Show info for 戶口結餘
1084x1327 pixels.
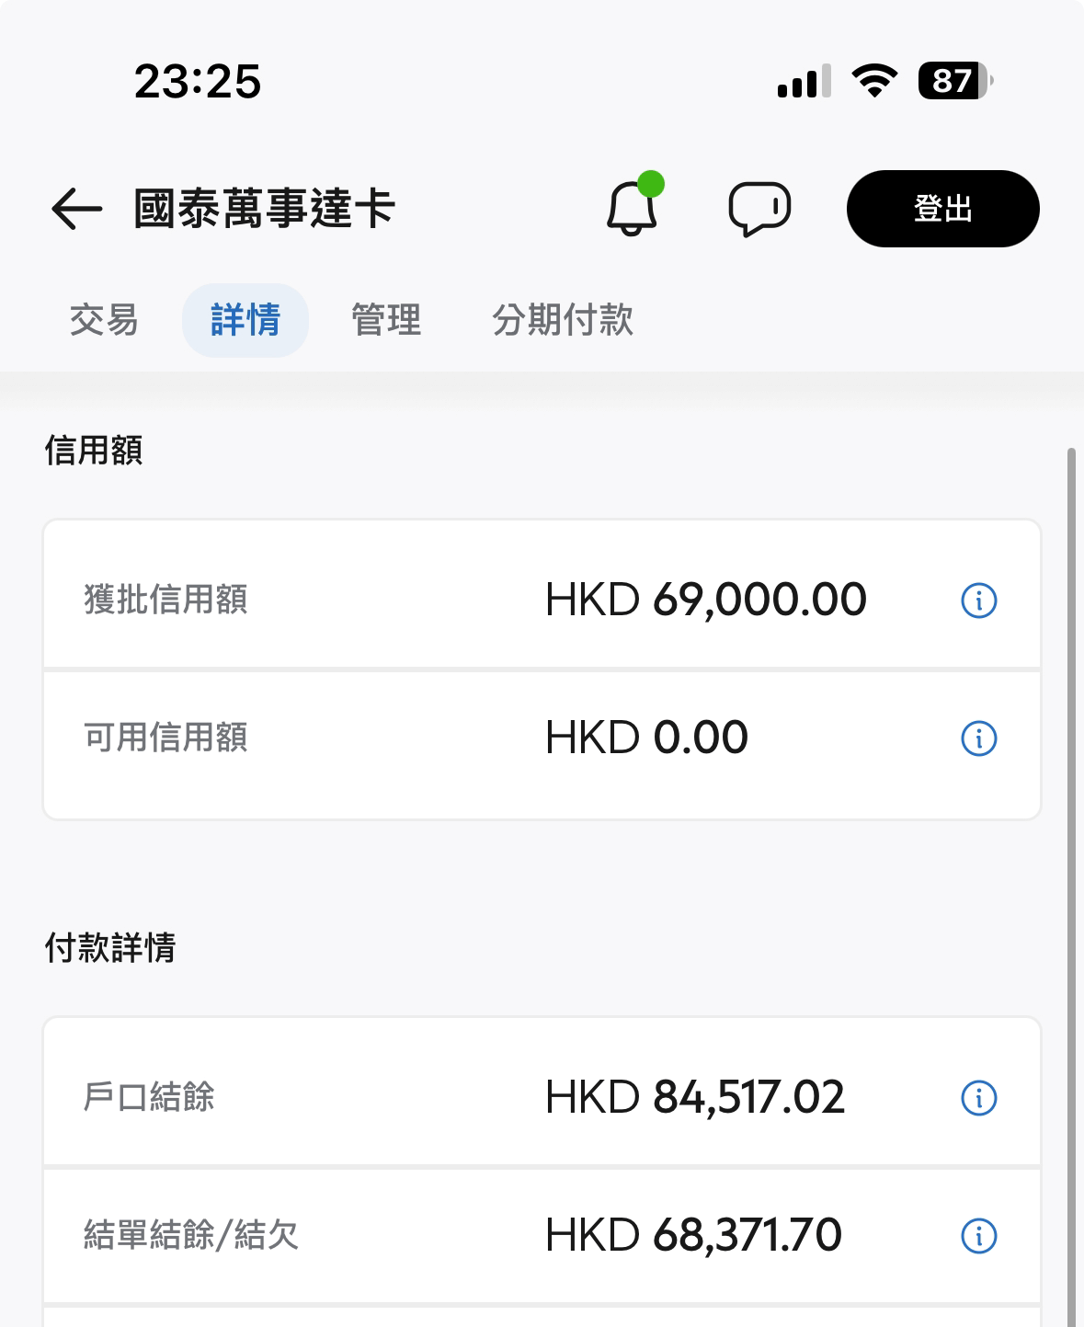pos(979,1098)
